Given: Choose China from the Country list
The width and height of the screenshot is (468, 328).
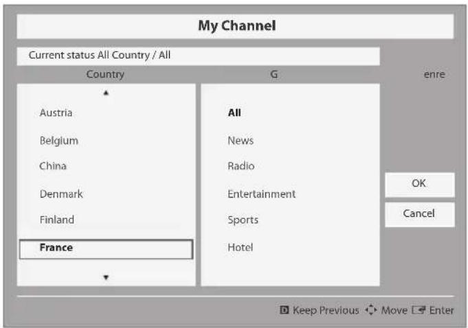Looking at the screenshot, I should click(x=53, y=165).
